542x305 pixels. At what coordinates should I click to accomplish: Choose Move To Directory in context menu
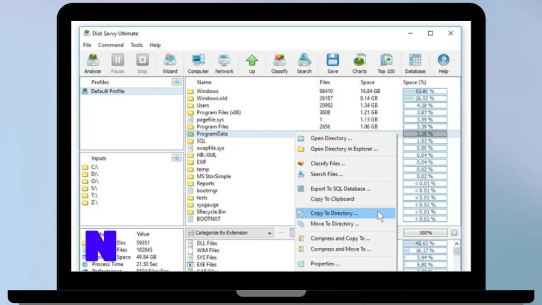pos(345,224)
